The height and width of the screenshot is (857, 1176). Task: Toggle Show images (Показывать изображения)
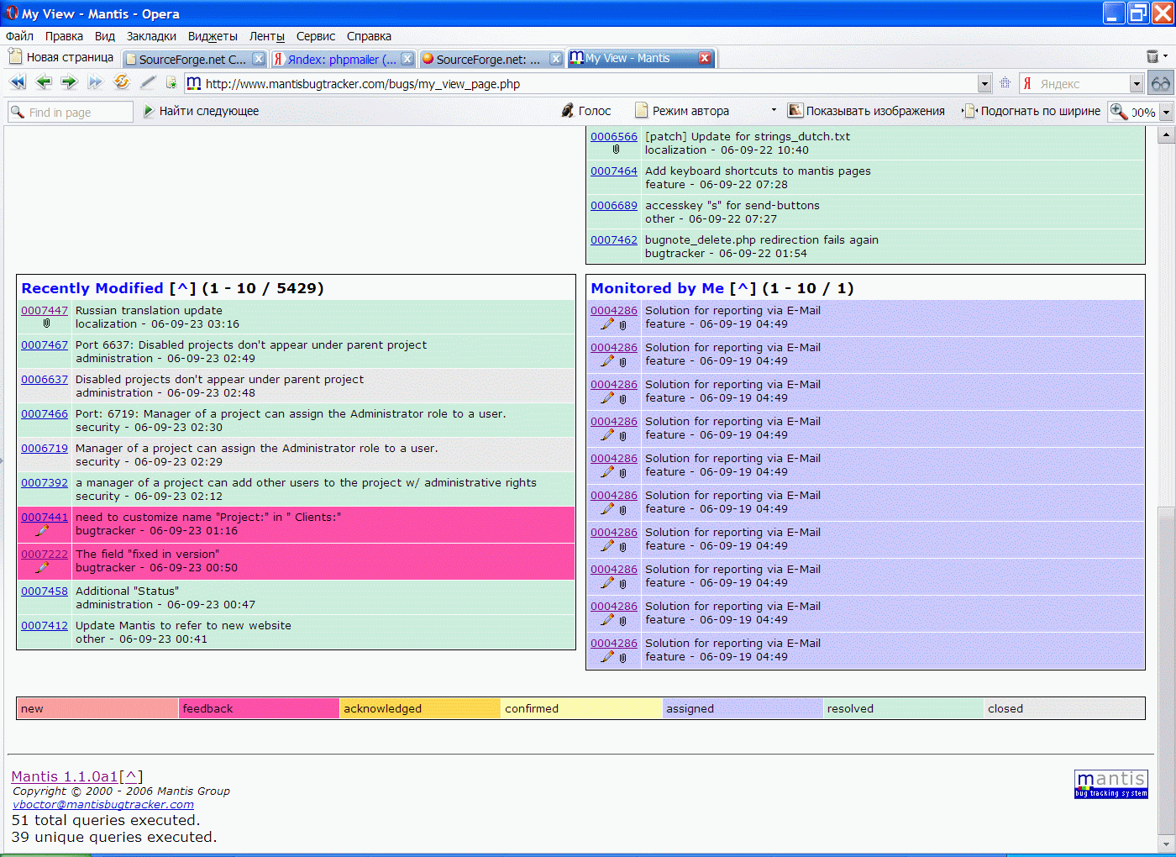pos(866,111)
